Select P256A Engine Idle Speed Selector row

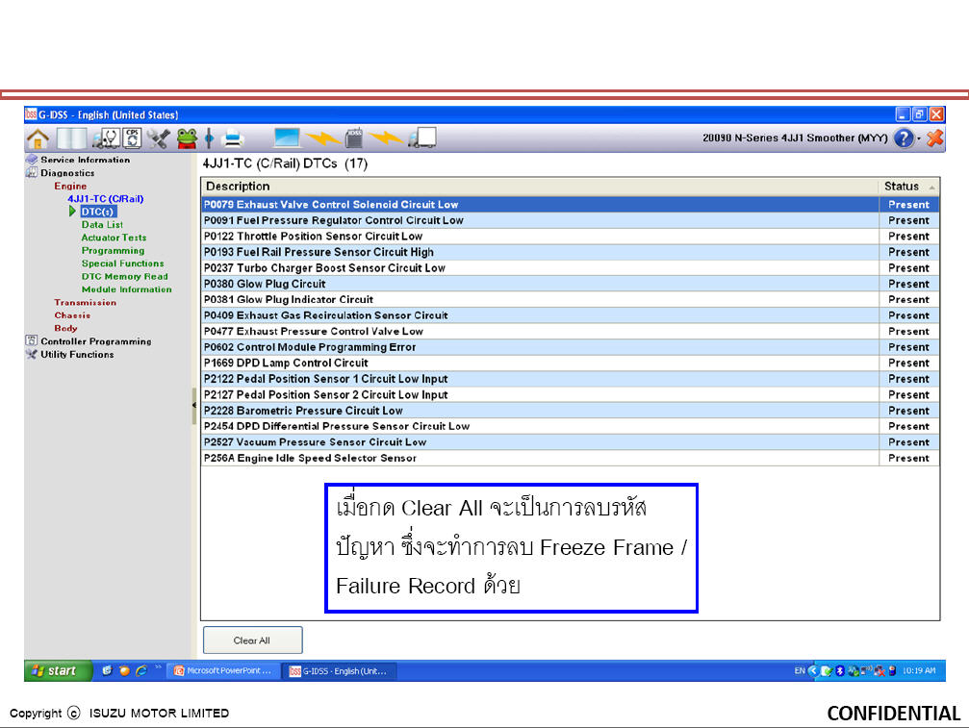[x=570, y=458]
